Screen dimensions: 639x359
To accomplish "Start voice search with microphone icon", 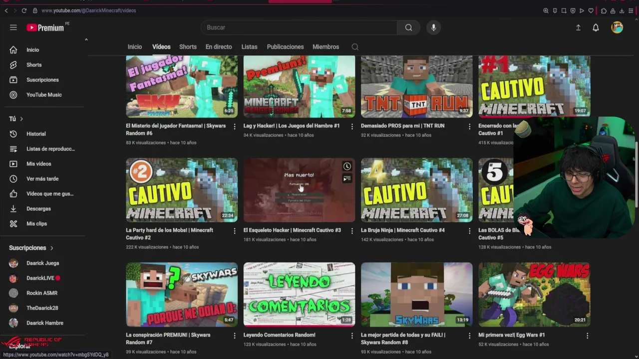I will tap(433, 27).
